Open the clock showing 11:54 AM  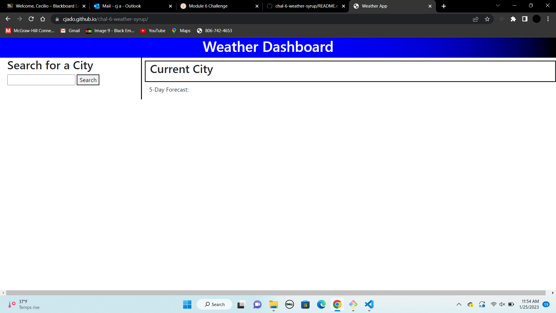coord(529,304)
